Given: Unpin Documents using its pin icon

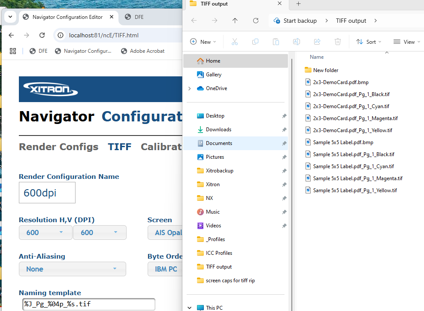Looking at the screenshot, I should [x=284, y=143].
